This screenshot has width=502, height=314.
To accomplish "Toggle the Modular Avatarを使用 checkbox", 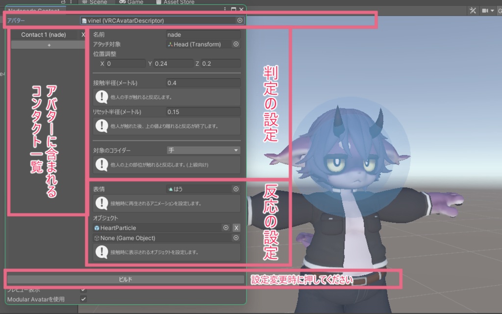I will 83,298.
